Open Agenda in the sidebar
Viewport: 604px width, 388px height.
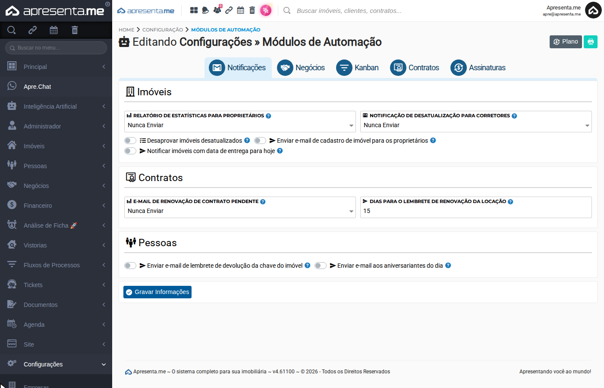(56, 325)
